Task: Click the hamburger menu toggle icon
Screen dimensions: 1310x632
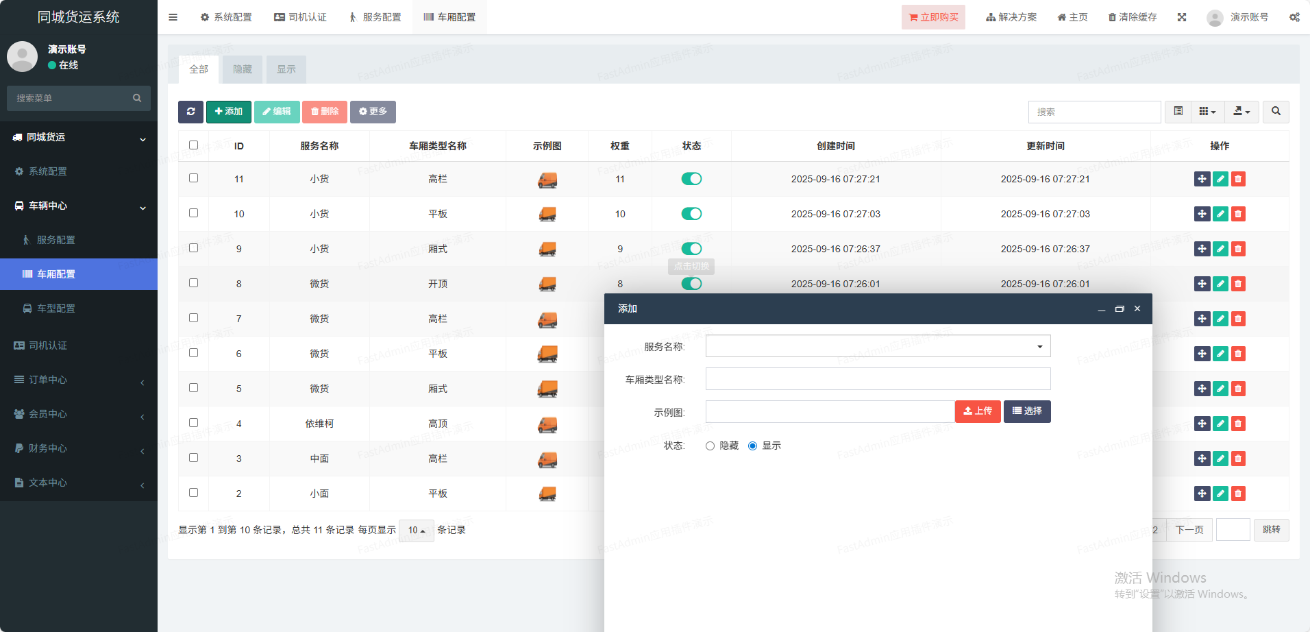Action: click(173, 17)
